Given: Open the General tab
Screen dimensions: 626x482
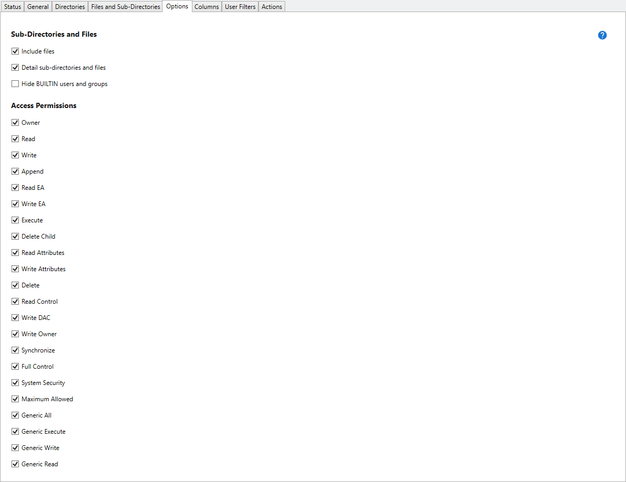Looking at the screenshot, I should pyautogui.click(x=38, y=7).
